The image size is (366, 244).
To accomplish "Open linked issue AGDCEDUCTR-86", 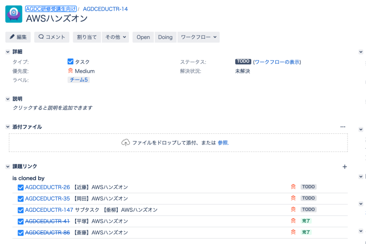I will coord(47,233).
